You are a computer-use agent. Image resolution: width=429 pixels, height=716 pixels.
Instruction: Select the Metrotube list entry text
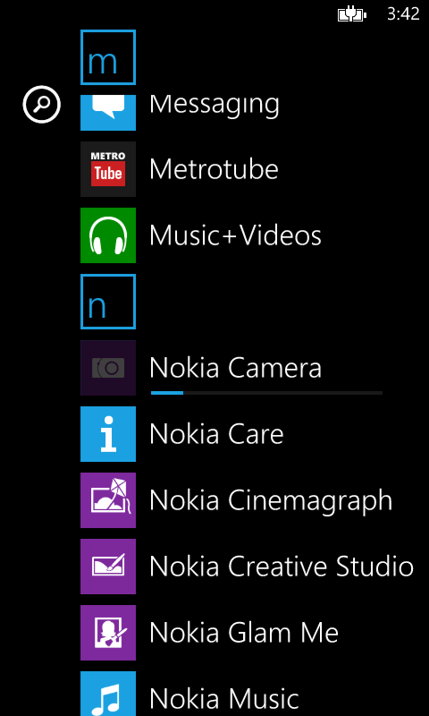tap(214, 169)
